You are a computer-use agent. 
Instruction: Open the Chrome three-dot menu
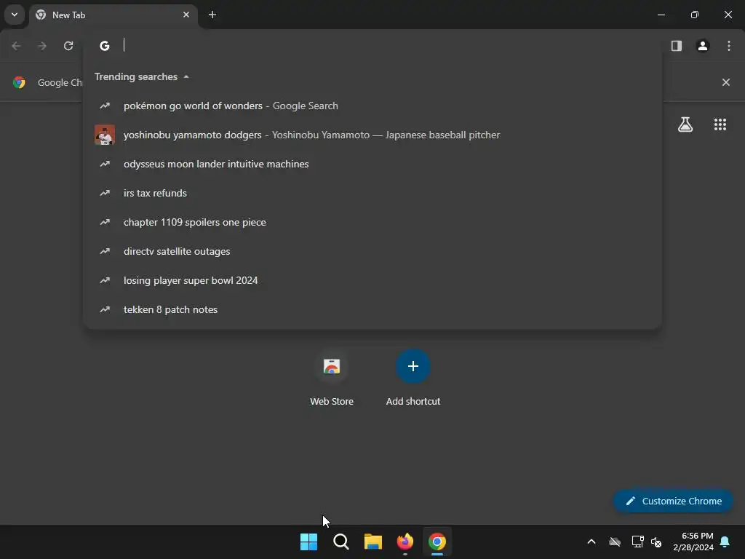[x=729, y=46]
